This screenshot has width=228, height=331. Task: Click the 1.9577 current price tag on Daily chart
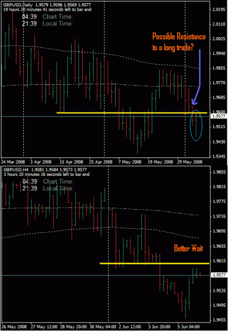(x=218, y=116)
